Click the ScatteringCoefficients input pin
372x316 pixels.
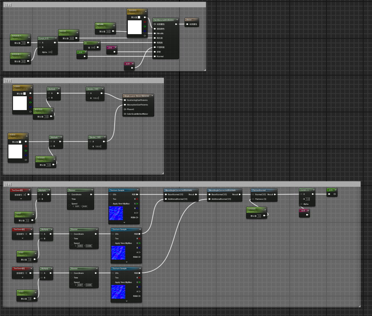click(125, 100)
